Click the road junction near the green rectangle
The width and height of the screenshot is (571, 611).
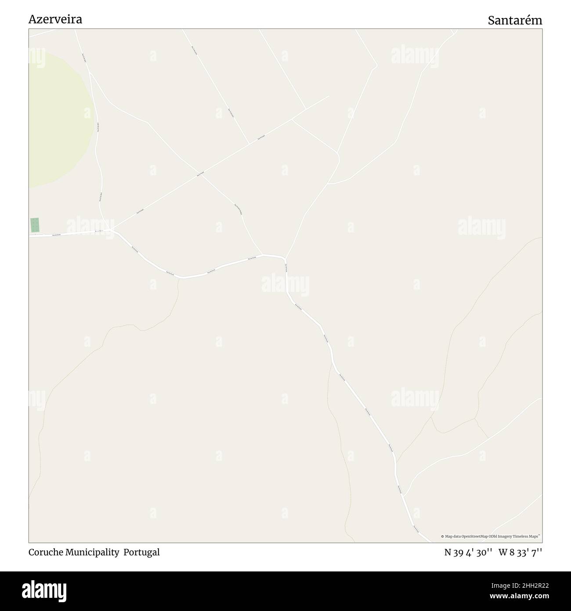[x=112, y=229]
